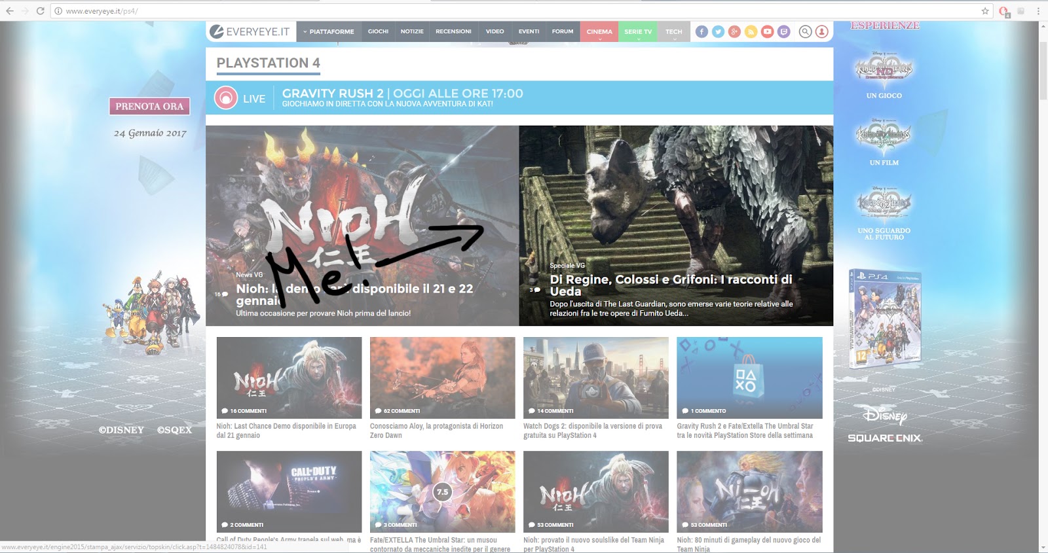
Task: Open the Google Plus social icon
Action: pyautogui.click(x=734, y=31)
